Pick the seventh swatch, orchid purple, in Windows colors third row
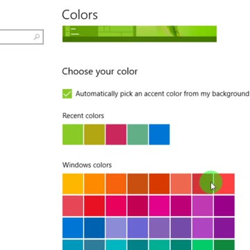250x250 pixels. pyautogui.click(x=203, y=228)
